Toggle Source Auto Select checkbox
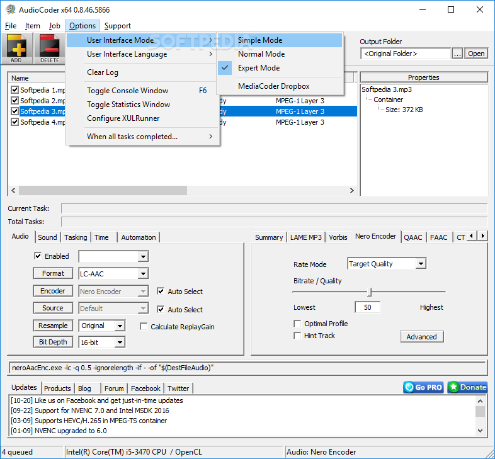The width and height of the screenshot is (495, 459). click(x=161, y=309)
